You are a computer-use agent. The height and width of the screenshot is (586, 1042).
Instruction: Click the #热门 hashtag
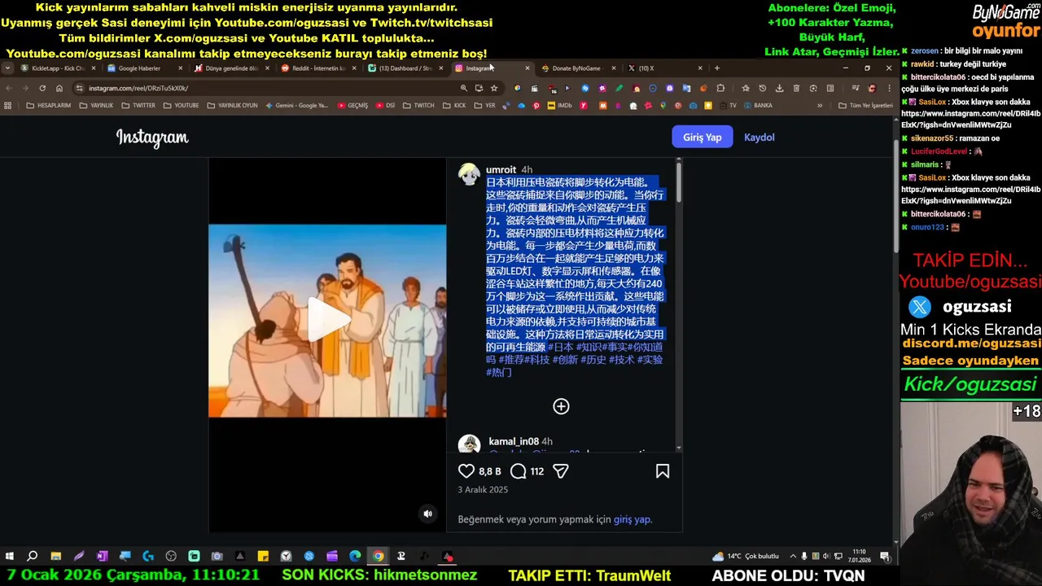coord(499,372)
